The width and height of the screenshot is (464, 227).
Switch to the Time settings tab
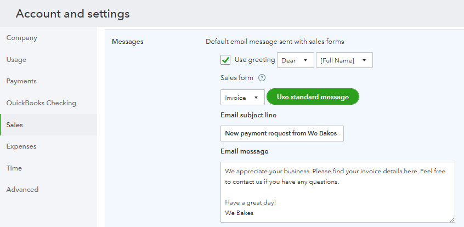click(14, 168)
